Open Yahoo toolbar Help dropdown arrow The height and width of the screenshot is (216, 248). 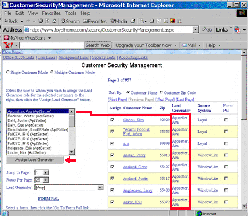(x=220, y=45)
